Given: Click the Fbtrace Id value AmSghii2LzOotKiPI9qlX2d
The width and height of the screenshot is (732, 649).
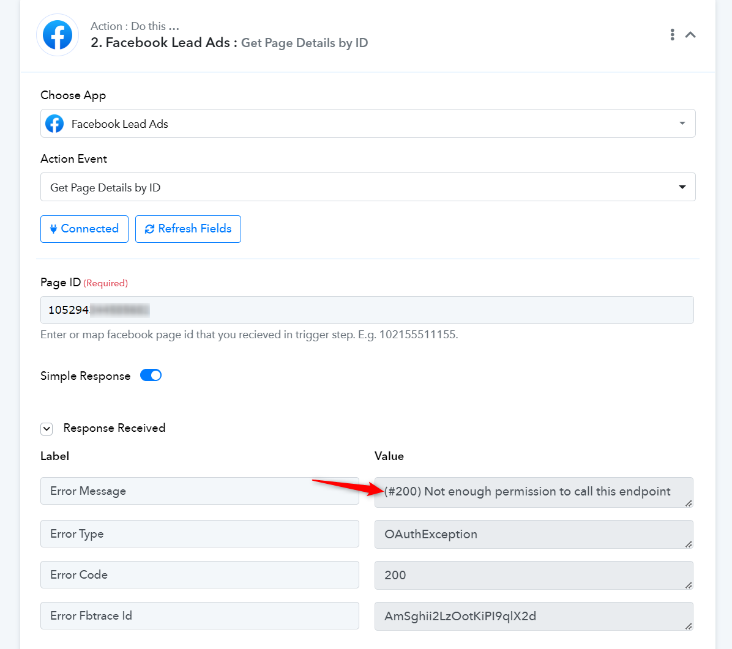Looking at the screenshot, I should pos(534,617).
